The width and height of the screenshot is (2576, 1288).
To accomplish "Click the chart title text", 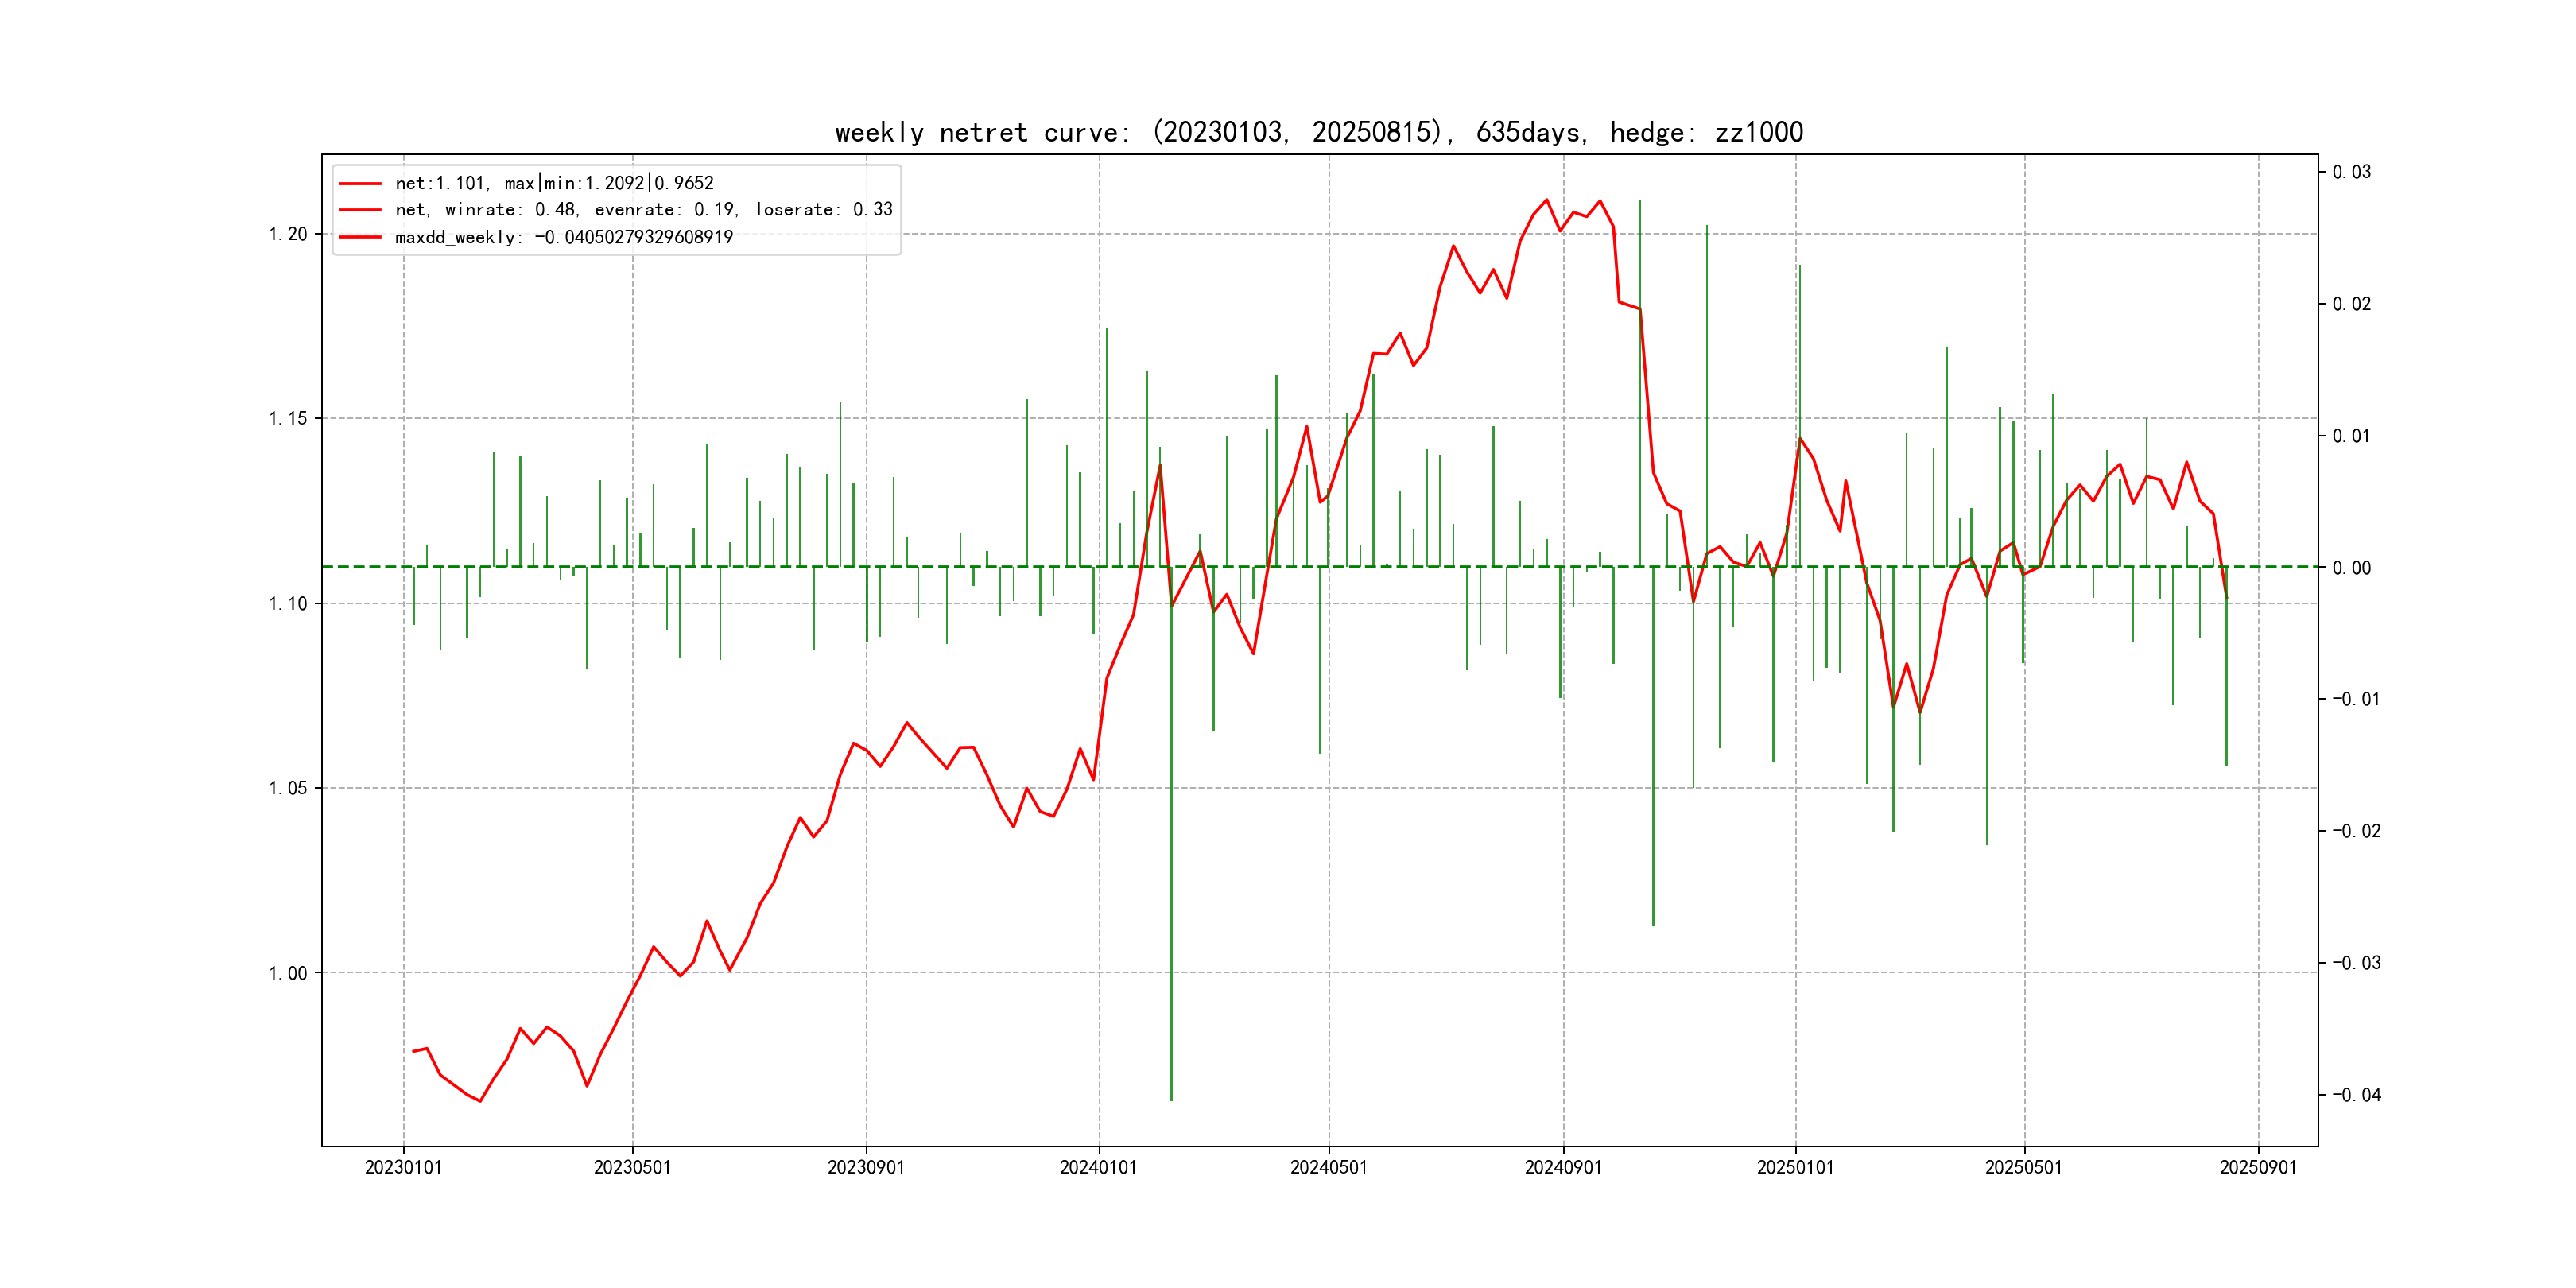I will point(1318,132).
